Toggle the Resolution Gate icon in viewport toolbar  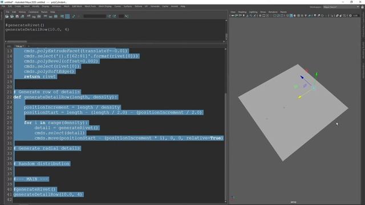267,15
